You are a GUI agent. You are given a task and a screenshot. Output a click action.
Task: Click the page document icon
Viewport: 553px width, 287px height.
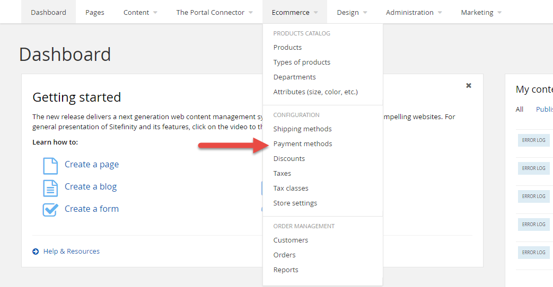(x=50, y=166)
